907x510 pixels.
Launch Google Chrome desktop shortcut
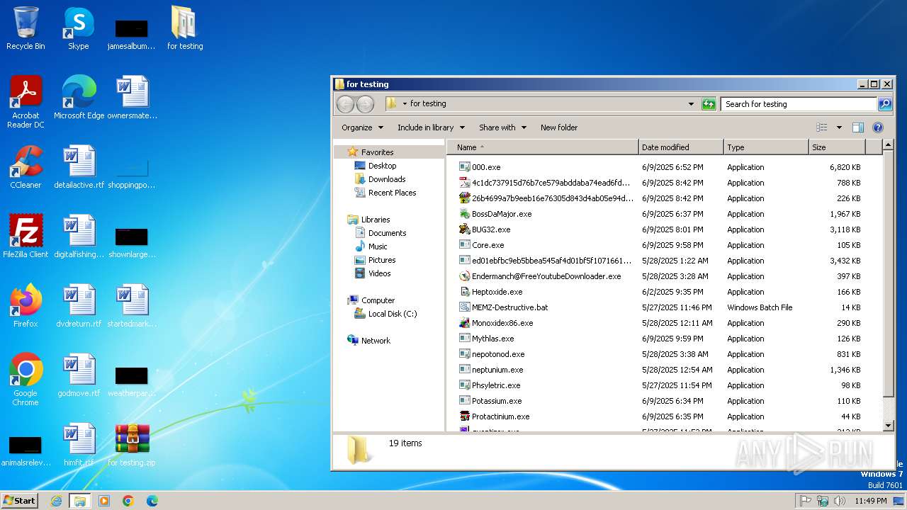(x=26, y=380)
